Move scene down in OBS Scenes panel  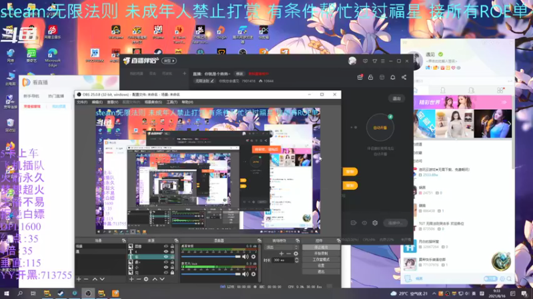pos(102,279)
